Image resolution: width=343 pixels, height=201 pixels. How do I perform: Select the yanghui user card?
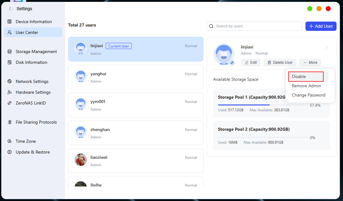(135, 77)
